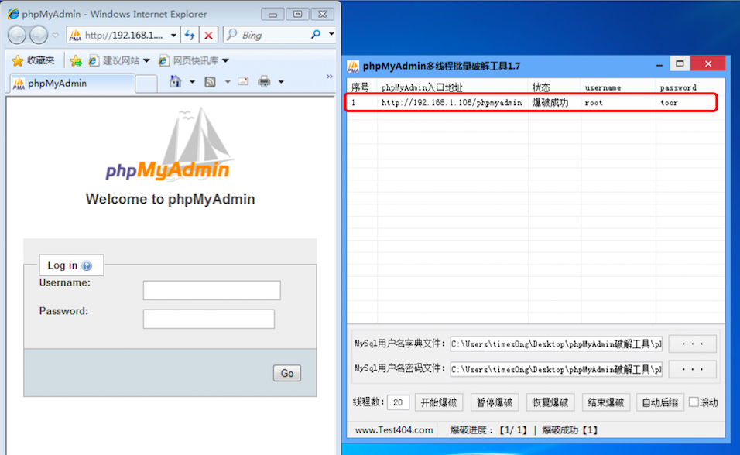The width and height of the screenshot is (740, 455).
Task: Expand the command bar overflow chevron
Action: [330, 77]
